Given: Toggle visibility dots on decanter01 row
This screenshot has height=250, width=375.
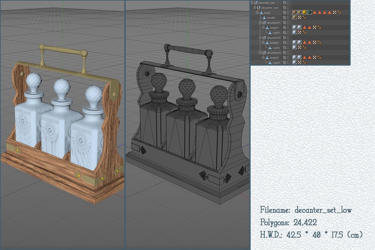Looking at the screenshot, I should tap(288, 22).
